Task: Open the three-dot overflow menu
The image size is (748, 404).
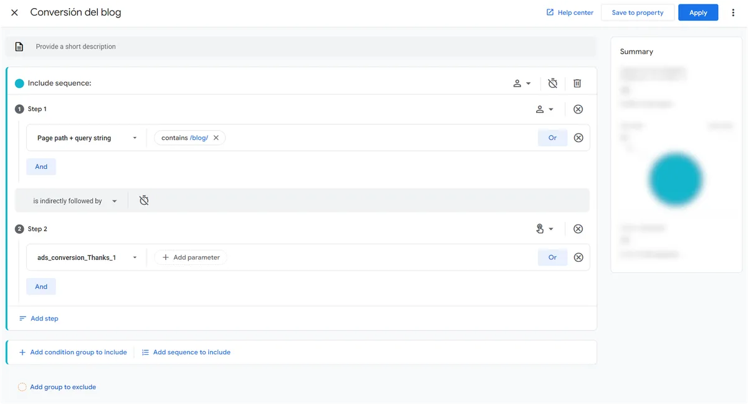Action: 733,12
